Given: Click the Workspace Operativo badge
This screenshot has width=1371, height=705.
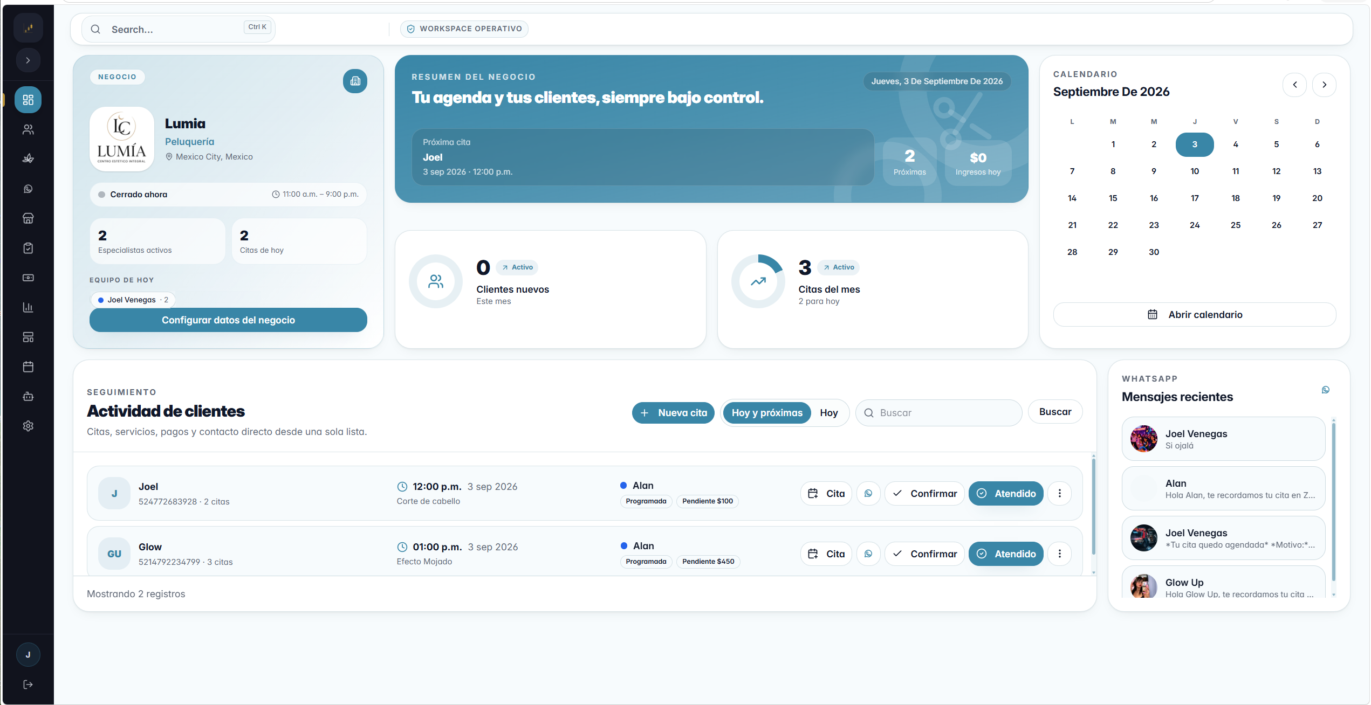Looking at the screenshot, I should pyautogui.click(x=464, y=29).
